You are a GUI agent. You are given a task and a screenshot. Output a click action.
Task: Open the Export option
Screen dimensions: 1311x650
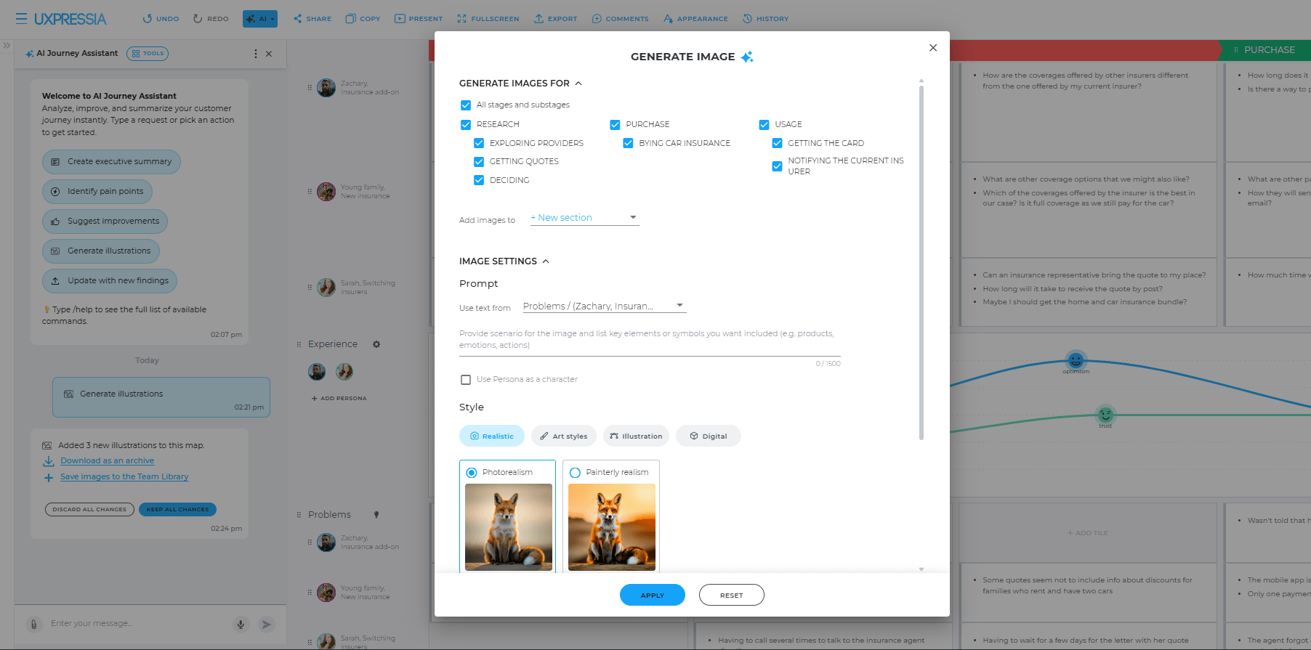point(555,19)
